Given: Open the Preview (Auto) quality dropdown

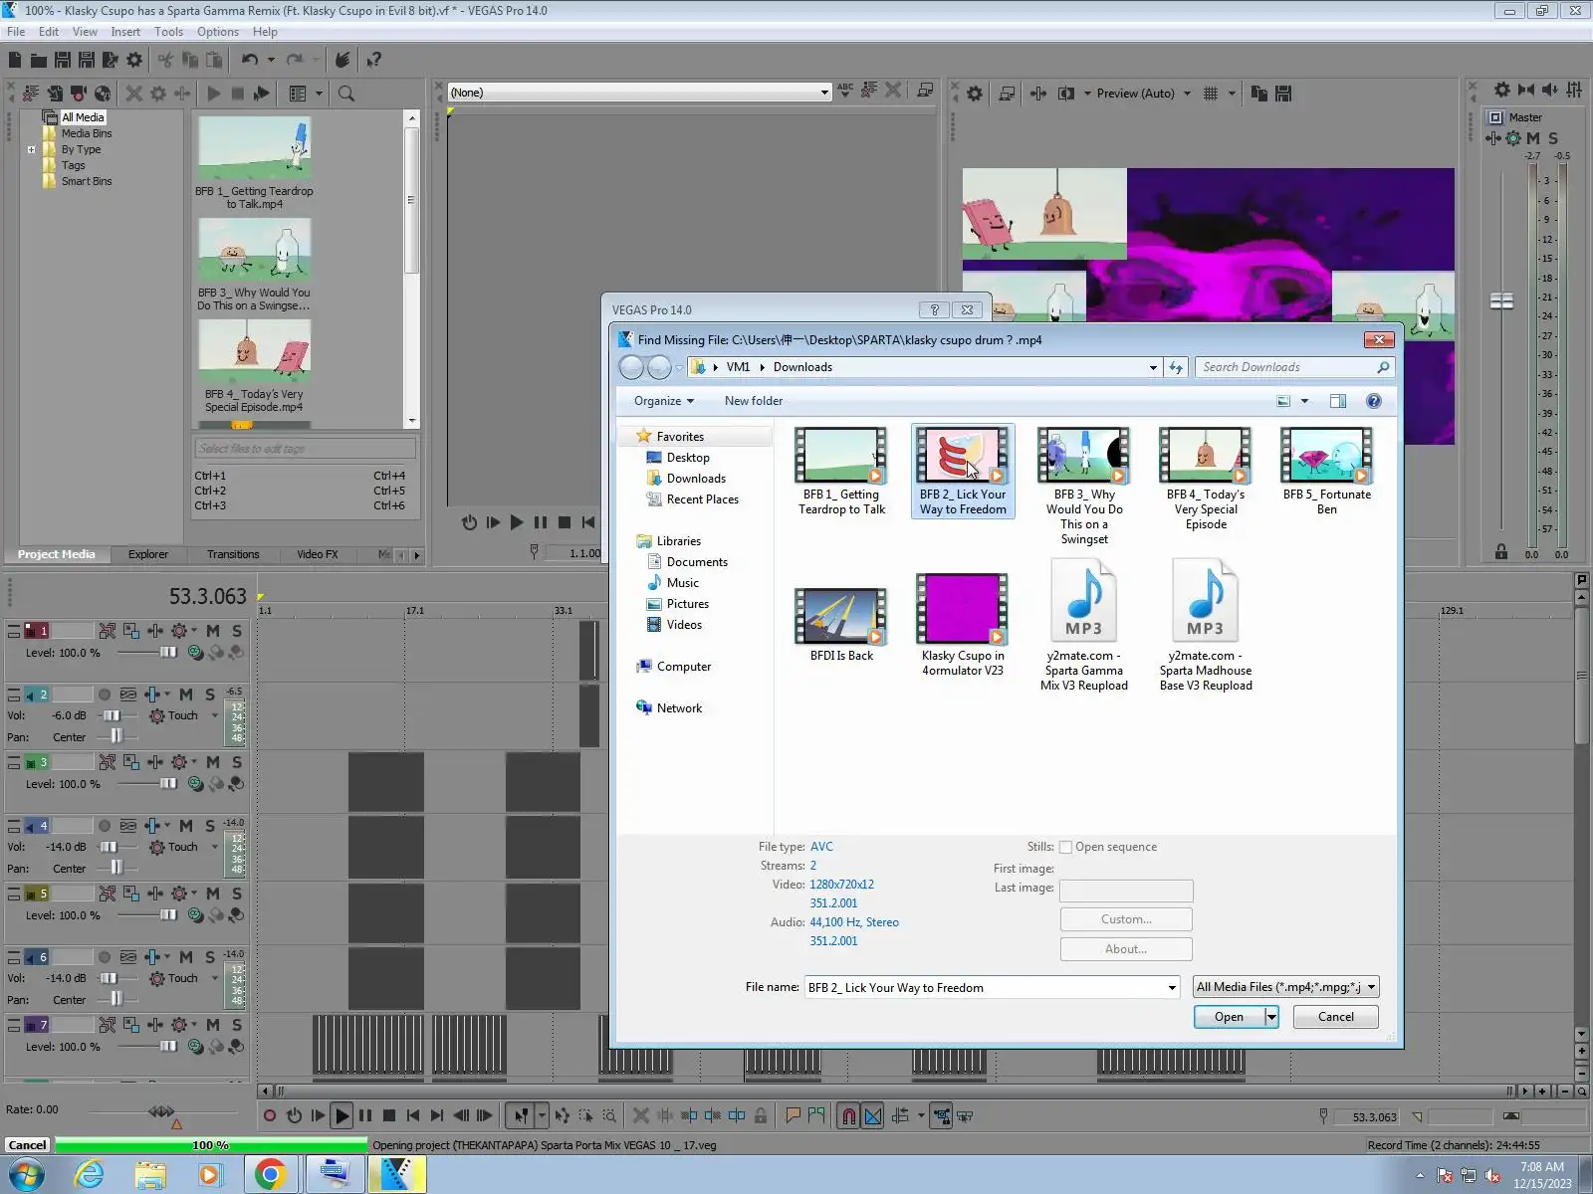Looking at the screenshot, I should point(1187,94).
